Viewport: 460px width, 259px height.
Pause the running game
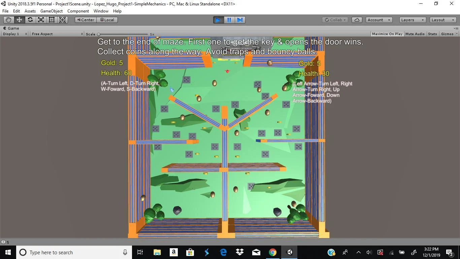coord(229,20)
